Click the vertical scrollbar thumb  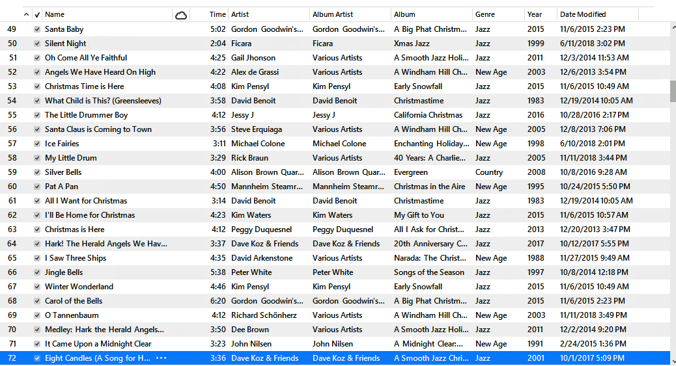coord(673,91)
